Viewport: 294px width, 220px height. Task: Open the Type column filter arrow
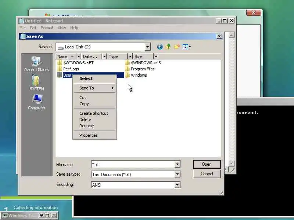(130, 56)
